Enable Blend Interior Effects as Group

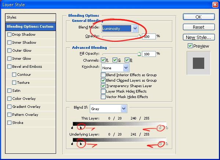(103, 75)
